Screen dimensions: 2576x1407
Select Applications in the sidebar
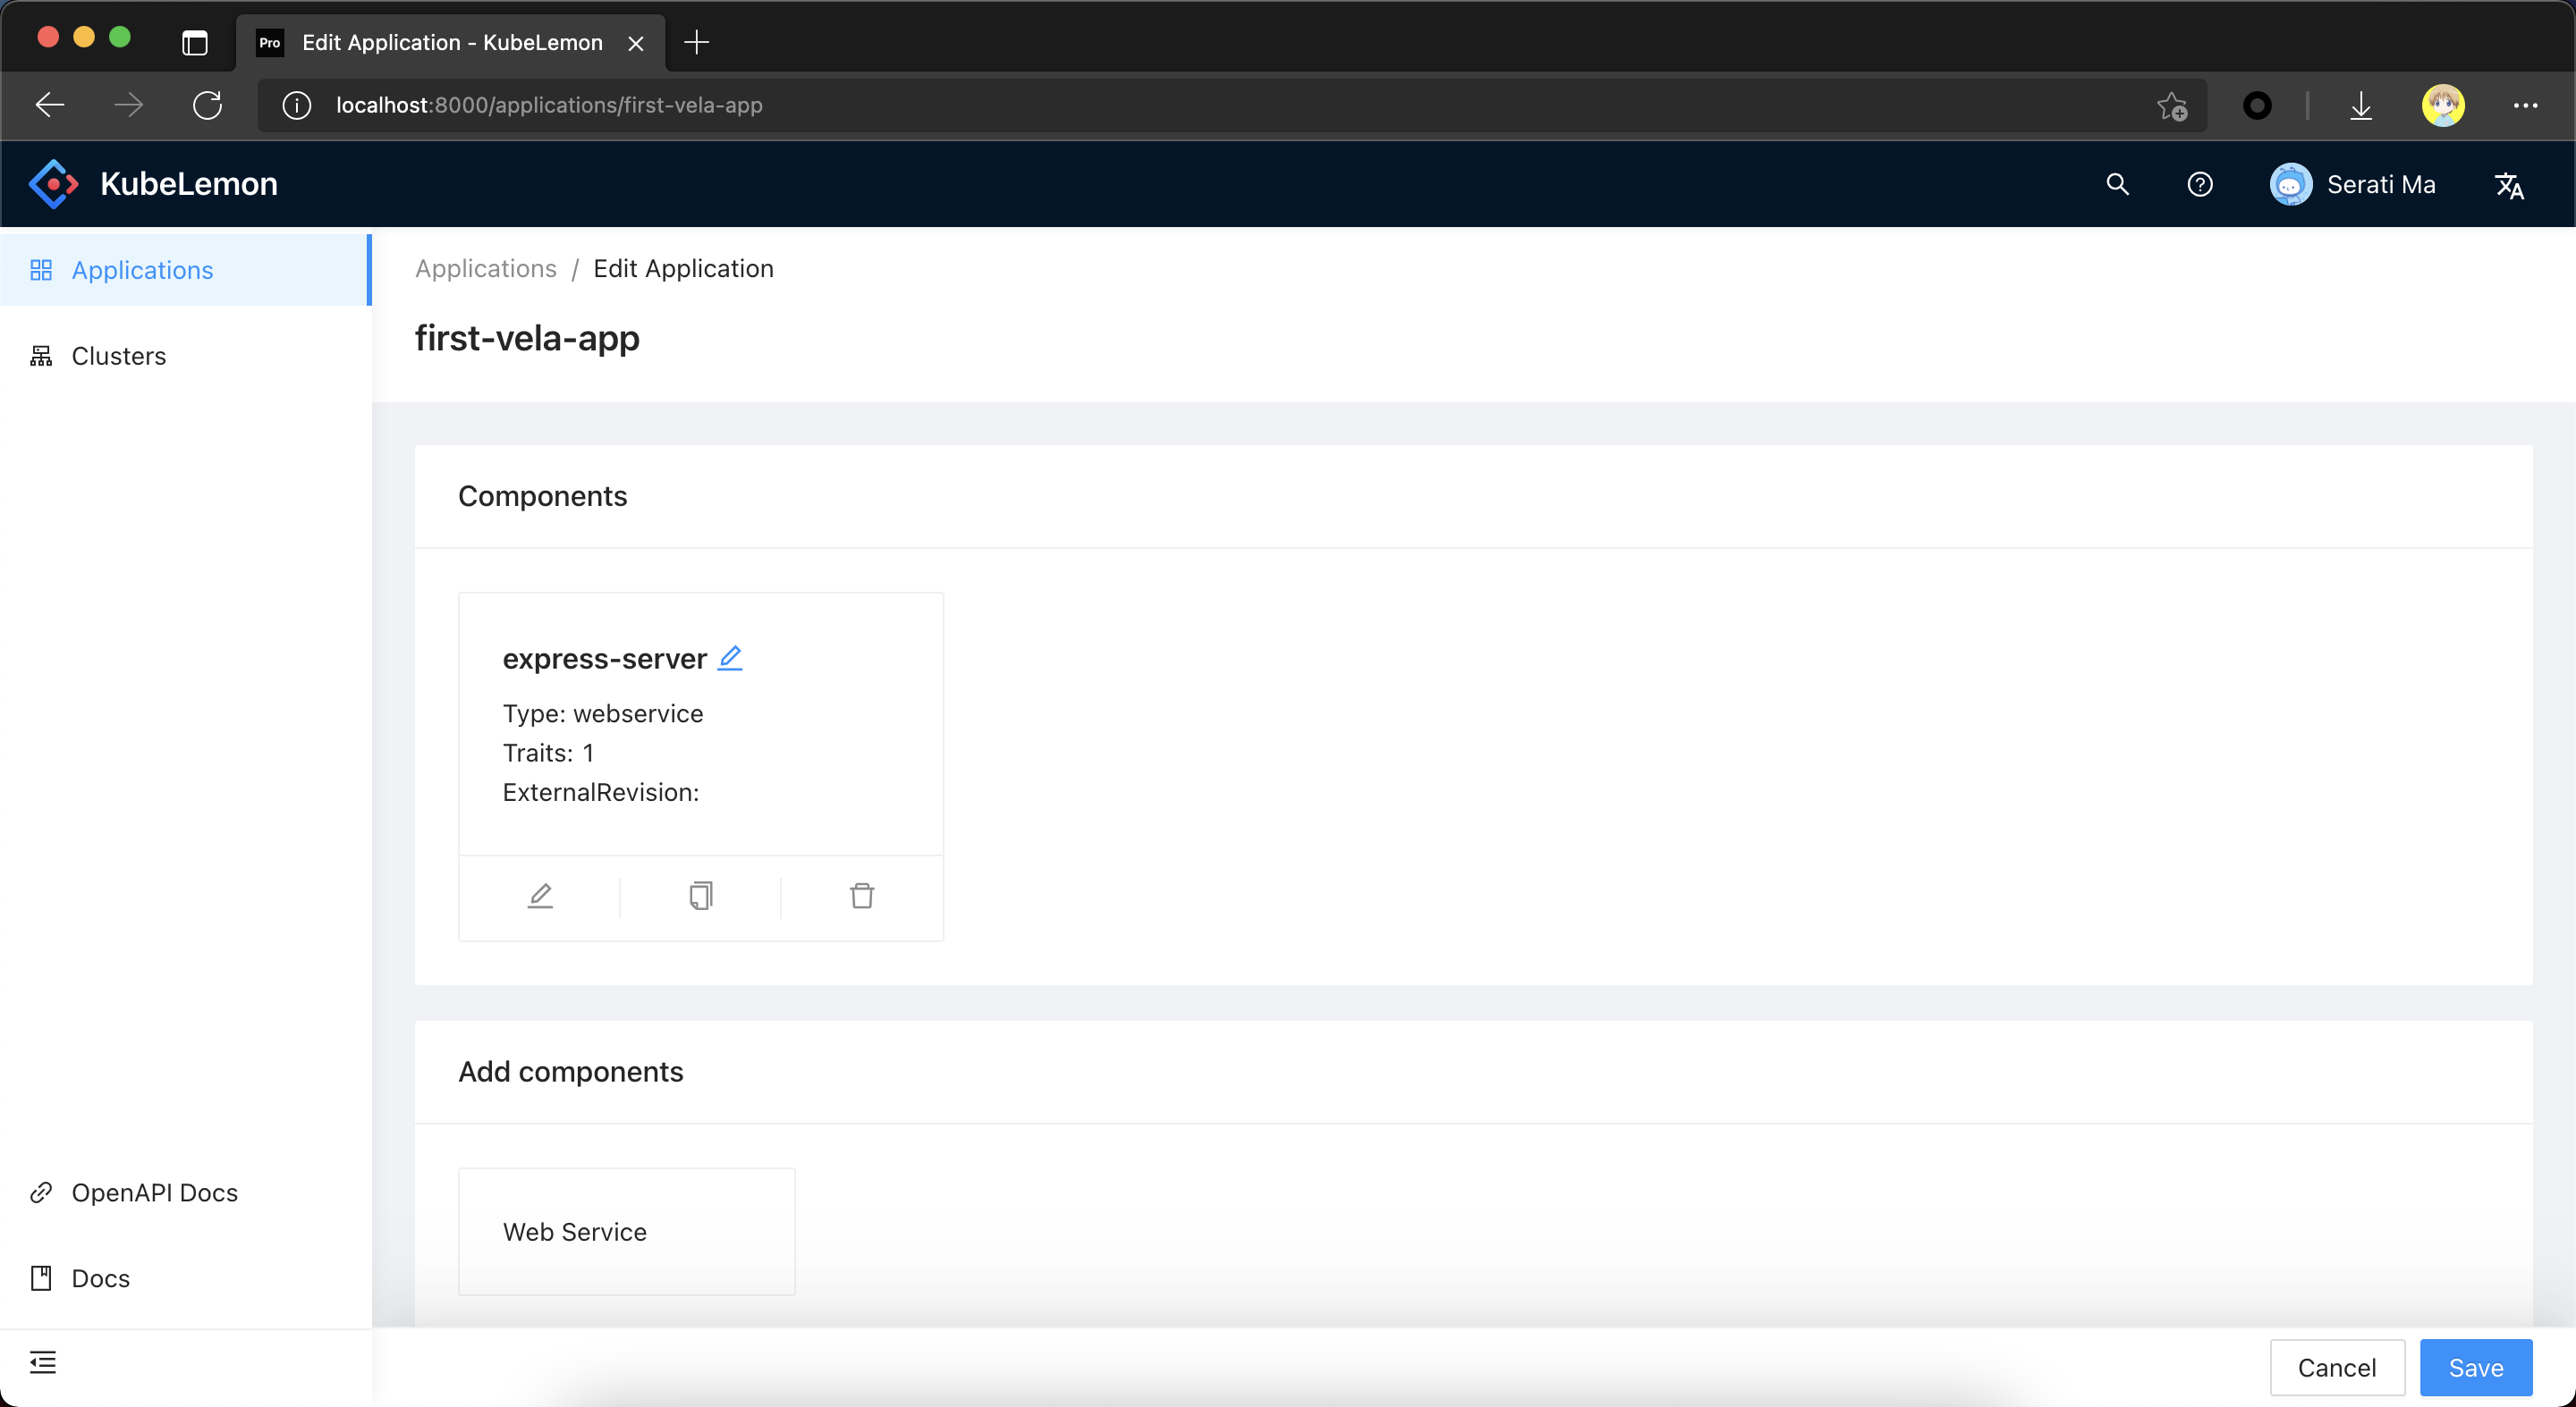click(142, 270)
